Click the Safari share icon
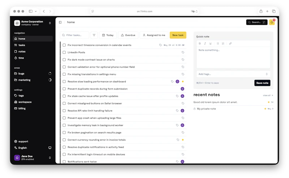Image resolution: width=289 pixels, height=178 pixels. coord(261,11)
